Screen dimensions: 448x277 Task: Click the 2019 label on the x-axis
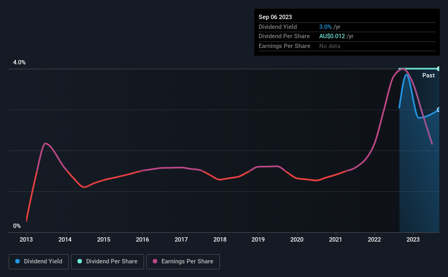(x=258, y=239)
